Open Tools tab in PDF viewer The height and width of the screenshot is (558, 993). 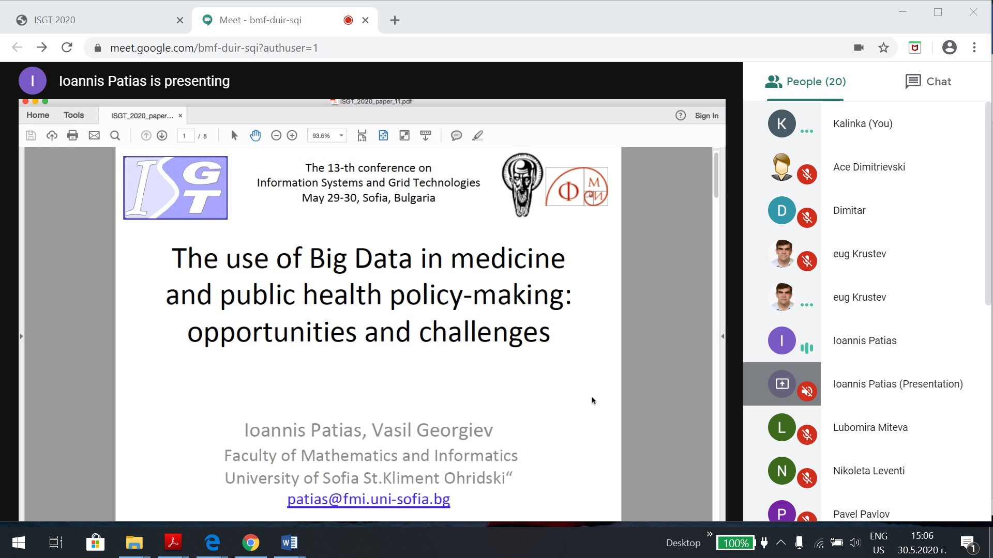[x=73, y=115]
